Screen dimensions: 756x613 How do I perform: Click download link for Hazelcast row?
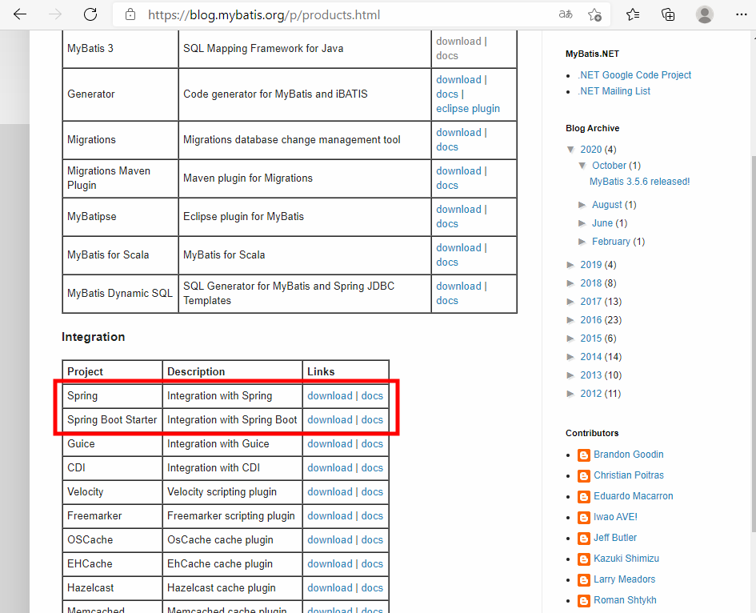pyautogui.click(x=330, y=588)
